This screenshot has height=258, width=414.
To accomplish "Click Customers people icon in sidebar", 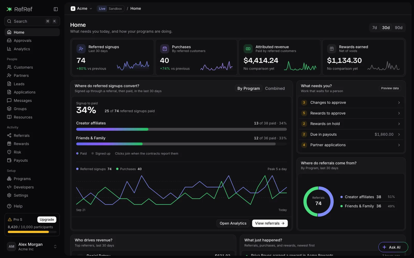I will (9, 67).
